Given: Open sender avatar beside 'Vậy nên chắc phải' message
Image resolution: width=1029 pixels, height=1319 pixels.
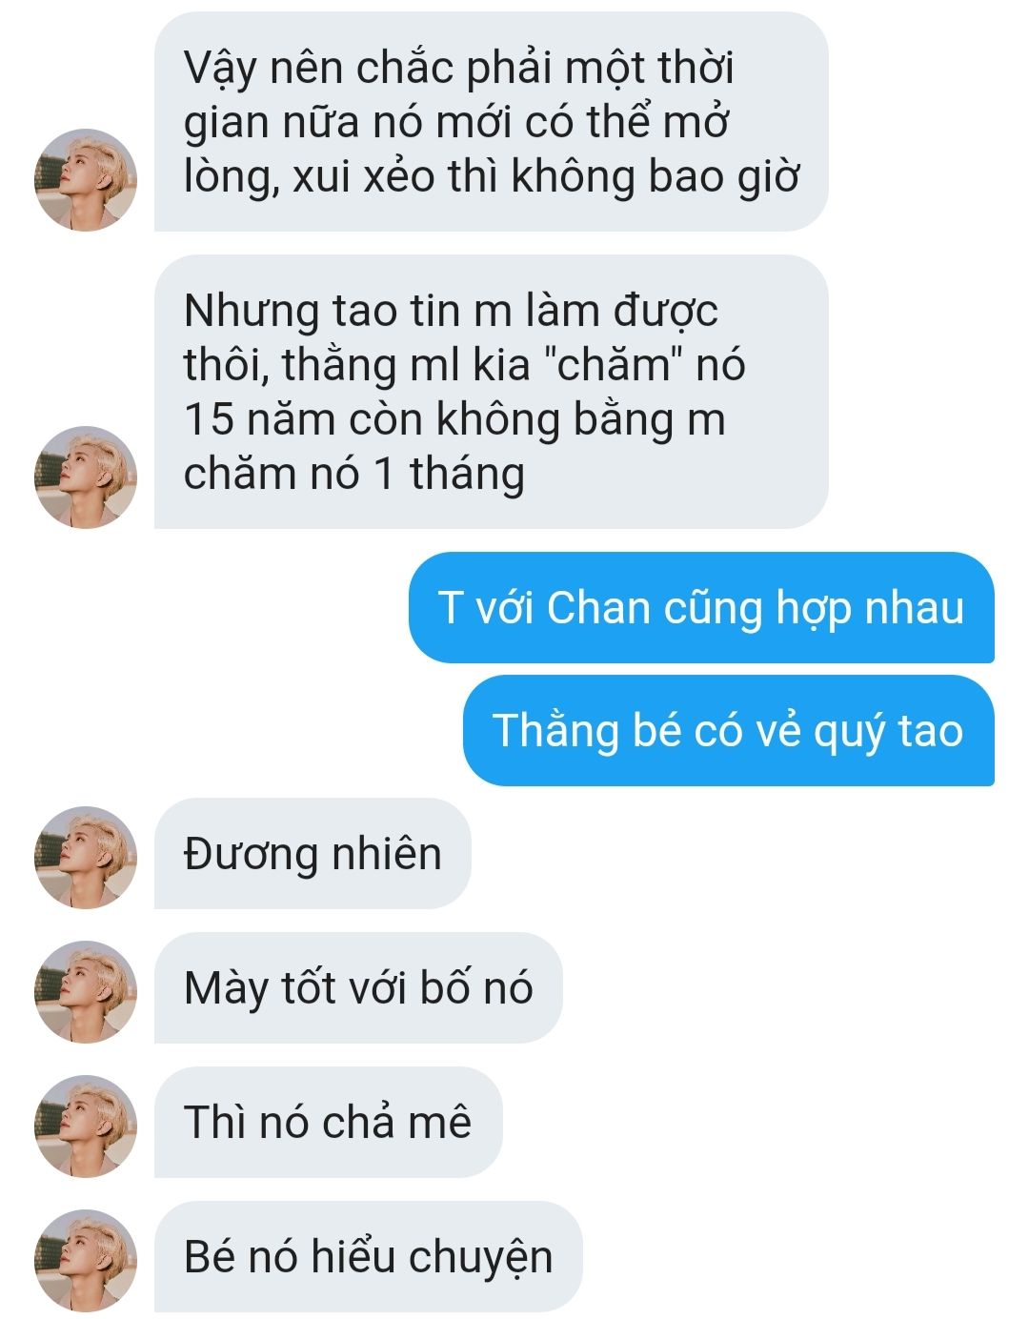Looking at the screenshot, I should [86, 180].
